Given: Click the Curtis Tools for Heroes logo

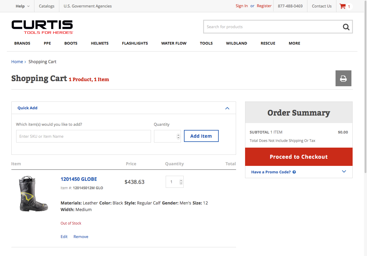Looking at the screenshot, I should pos(42,27).
